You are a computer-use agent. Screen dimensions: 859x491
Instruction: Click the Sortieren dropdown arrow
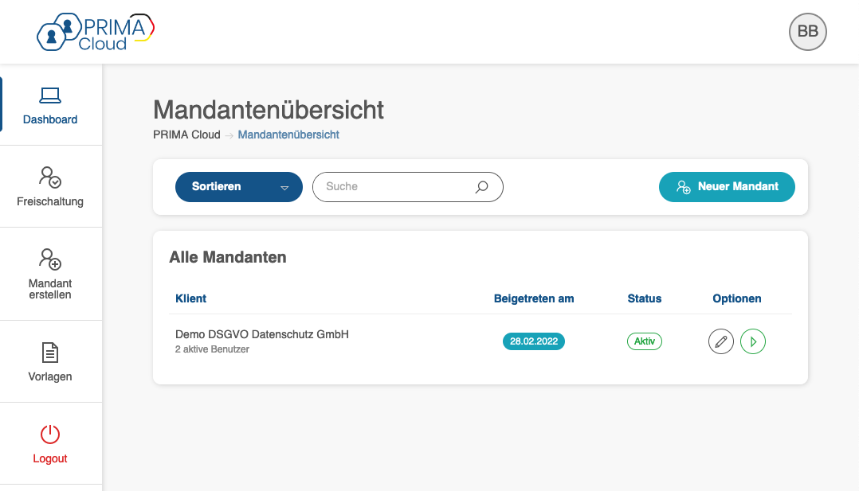coord(284,188)
